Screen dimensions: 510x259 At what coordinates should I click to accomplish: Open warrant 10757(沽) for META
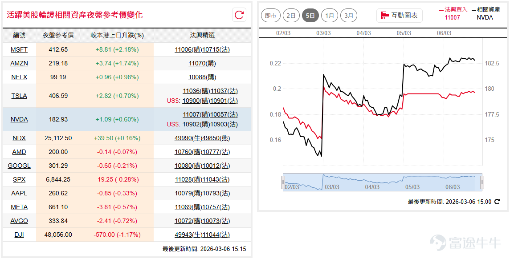pyautogui.click(x=216, y=207)
